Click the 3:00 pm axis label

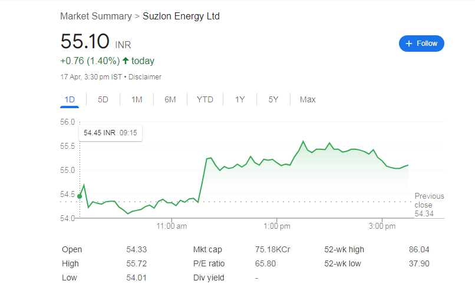(382, 226)
